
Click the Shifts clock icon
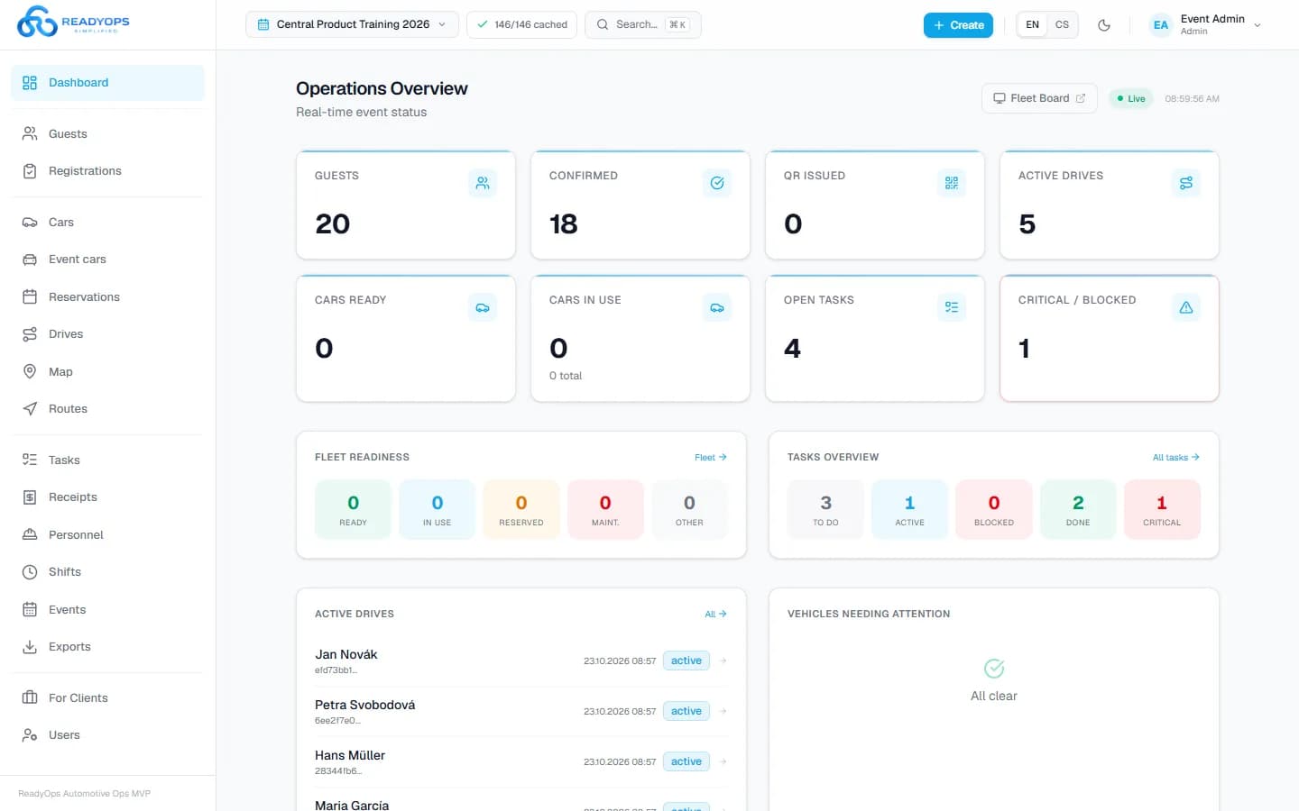[x=30, y=572]
